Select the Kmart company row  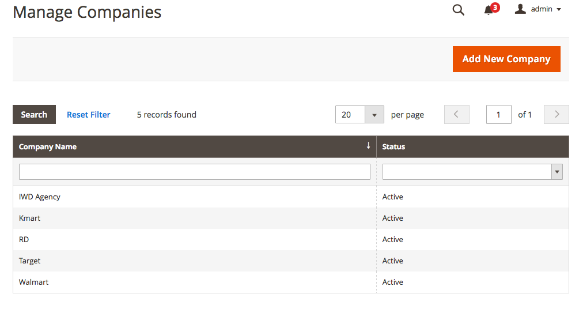(x=290, y=218)
